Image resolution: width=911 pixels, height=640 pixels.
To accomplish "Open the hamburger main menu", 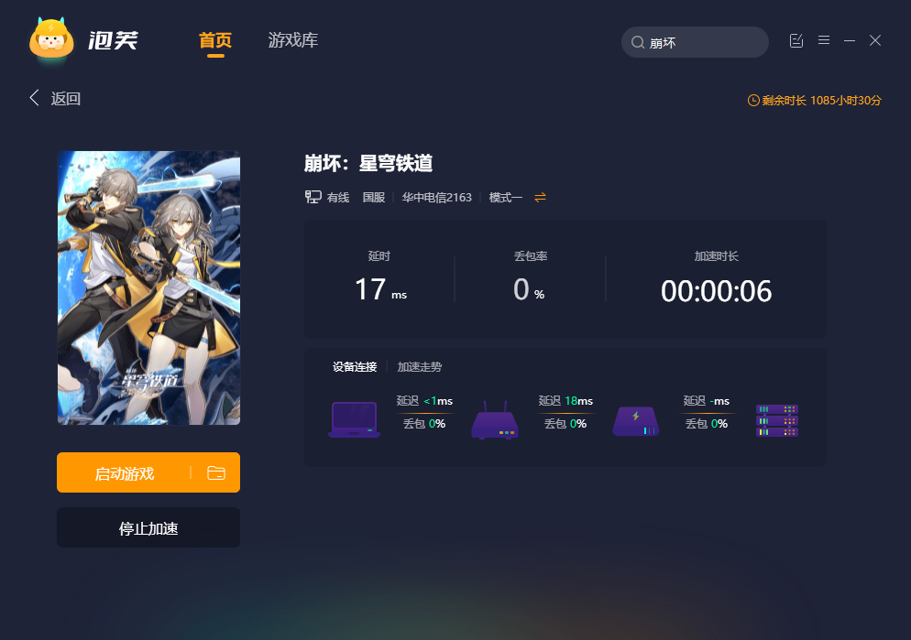I will (x=824, y=40).
